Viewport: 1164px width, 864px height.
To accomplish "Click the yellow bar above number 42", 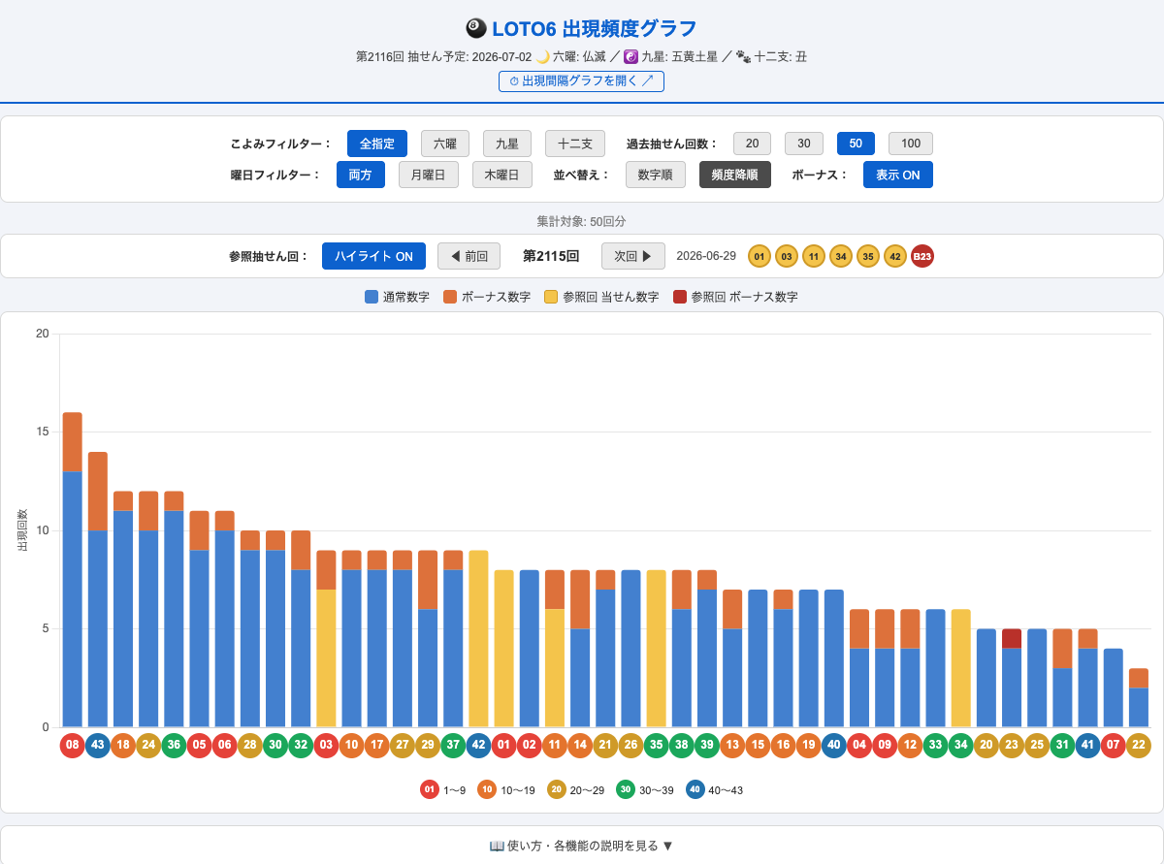I will (478, 639).
